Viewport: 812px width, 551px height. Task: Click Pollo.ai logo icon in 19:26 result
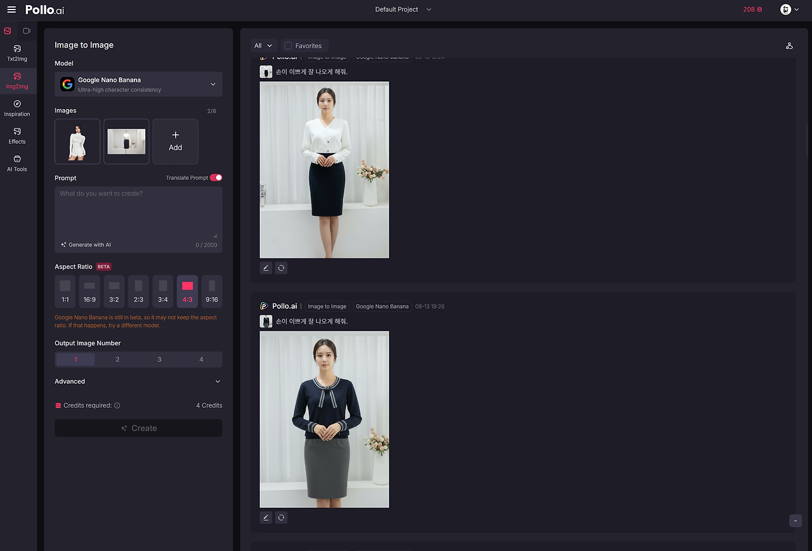pos(265,306)
